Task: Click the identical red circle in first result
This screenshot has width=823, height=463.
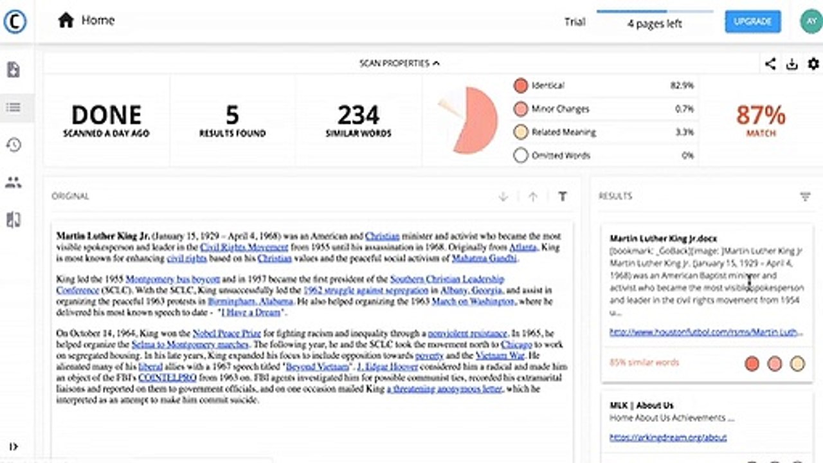Action: coord(752,364)
